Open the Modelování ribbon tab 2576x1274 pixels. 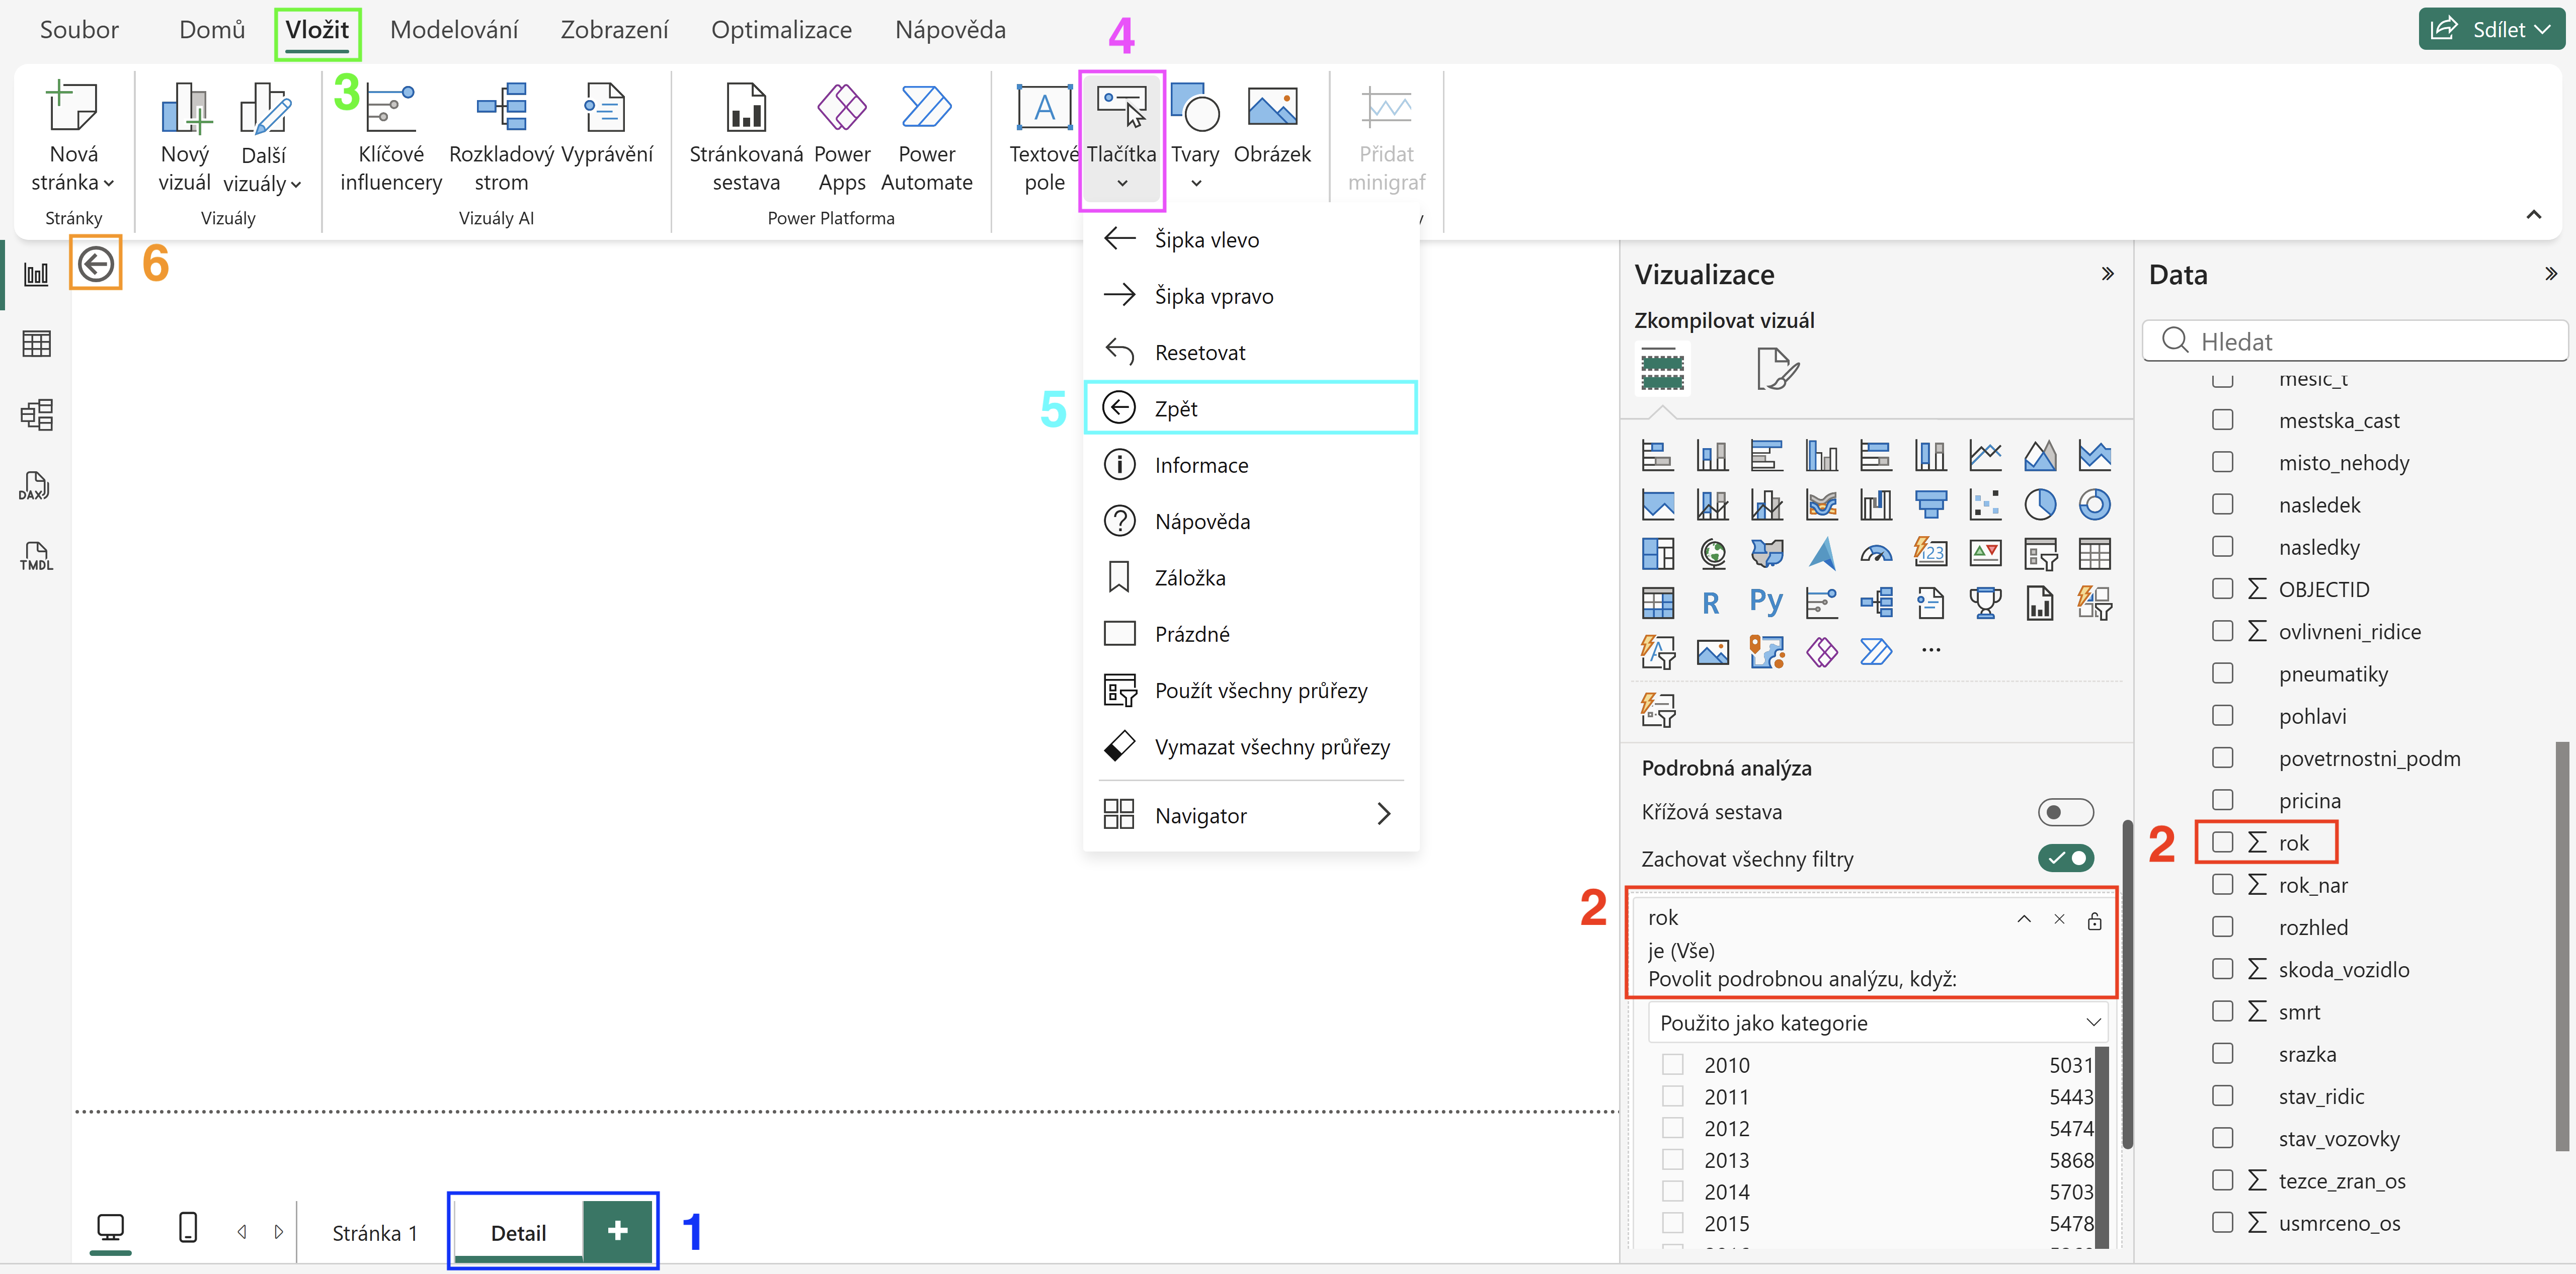coord(454,30)
